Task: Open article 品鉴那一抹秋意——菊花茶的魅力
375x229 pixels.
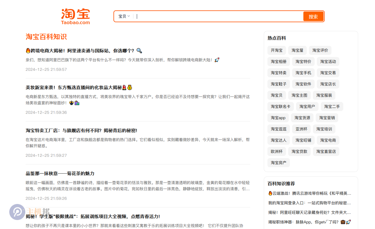Action: tap(60, 173)
